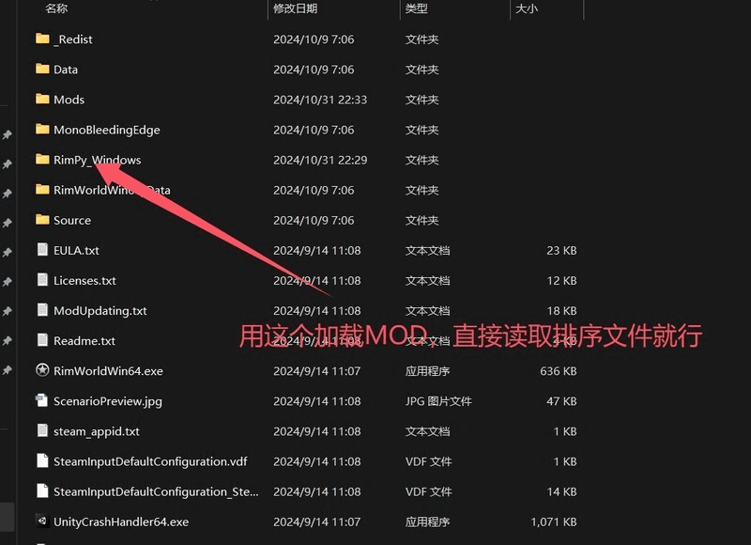Image resolution: width=751 pixels, height=545 pixels.
Task: Open the Data folder
Action: click(65, 70)
